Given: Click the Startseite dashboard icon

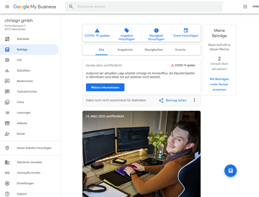Looking at the screenshot, I should (7, 39).
